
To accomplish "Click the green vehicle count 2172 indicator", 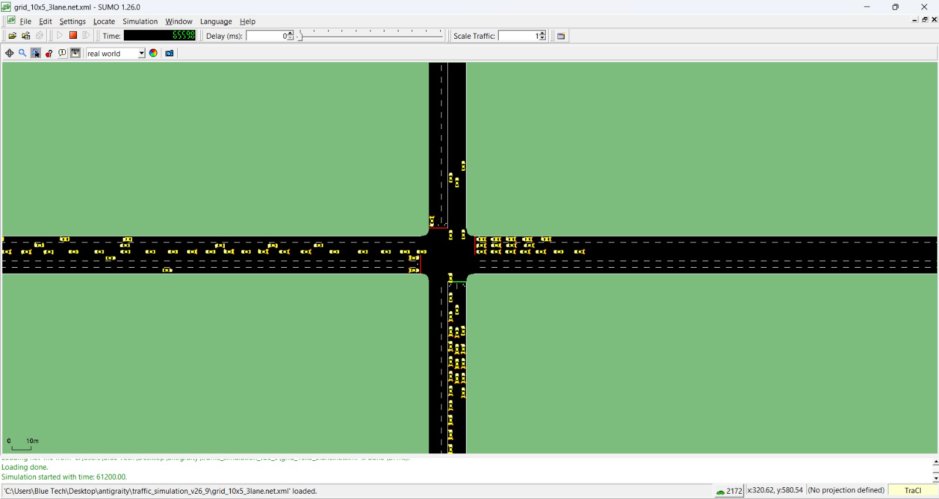I will (x=729, y=491).
